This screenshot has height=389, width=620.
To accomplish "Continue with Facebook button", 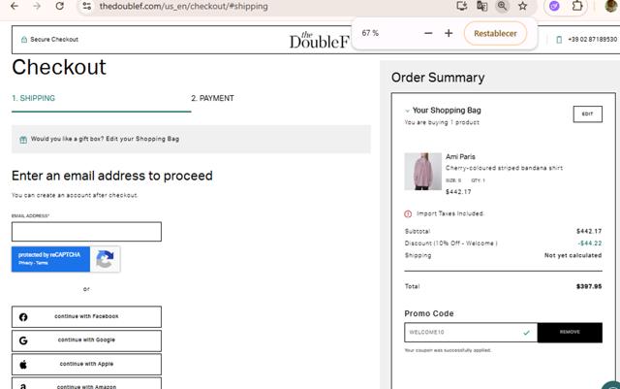I will coord(86,316).
